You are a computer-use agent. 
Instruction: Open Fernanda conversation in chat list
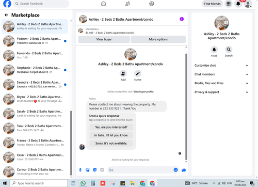35,55
